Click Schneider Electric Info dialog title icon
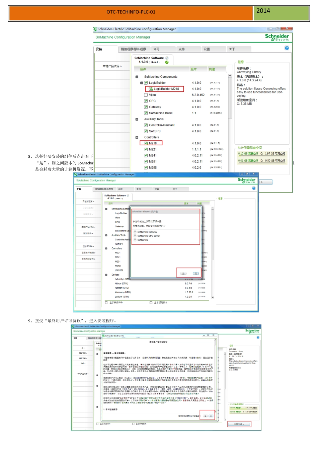 103,335
